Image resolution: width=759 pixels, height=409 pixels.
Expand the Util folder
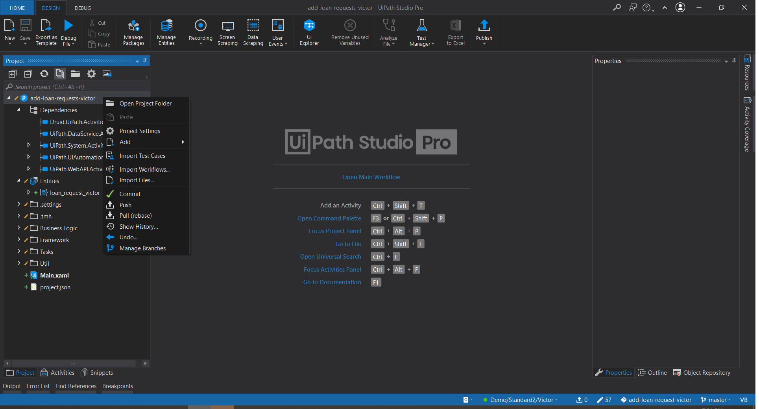click(18, 263)
